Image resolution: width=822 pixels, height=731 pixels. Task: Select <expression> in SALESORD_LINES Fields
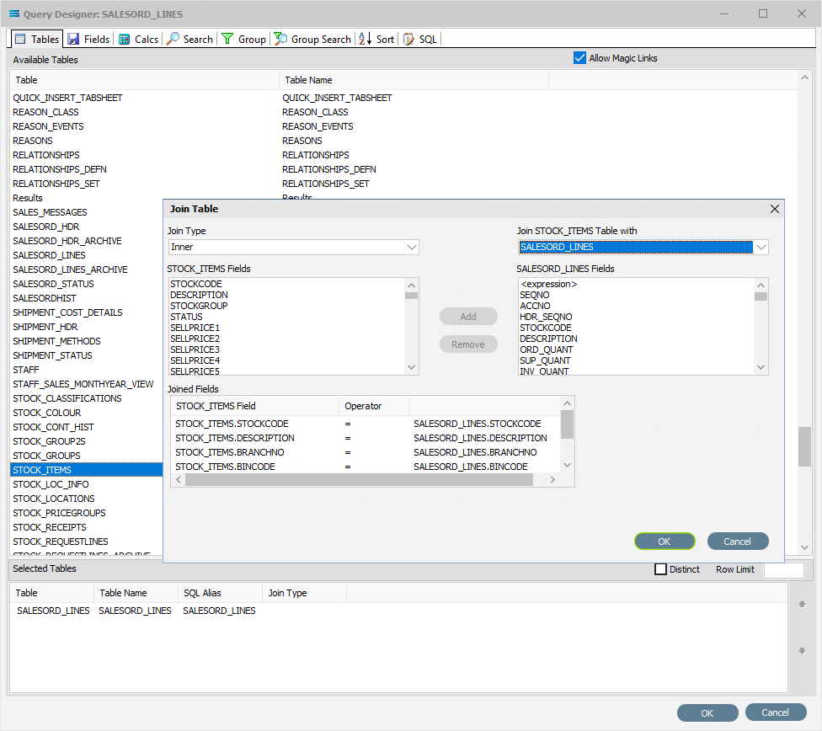[549, 284]
